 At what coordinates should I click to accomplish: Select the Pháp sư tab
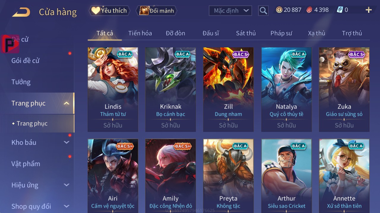click(x=281, y=33)
